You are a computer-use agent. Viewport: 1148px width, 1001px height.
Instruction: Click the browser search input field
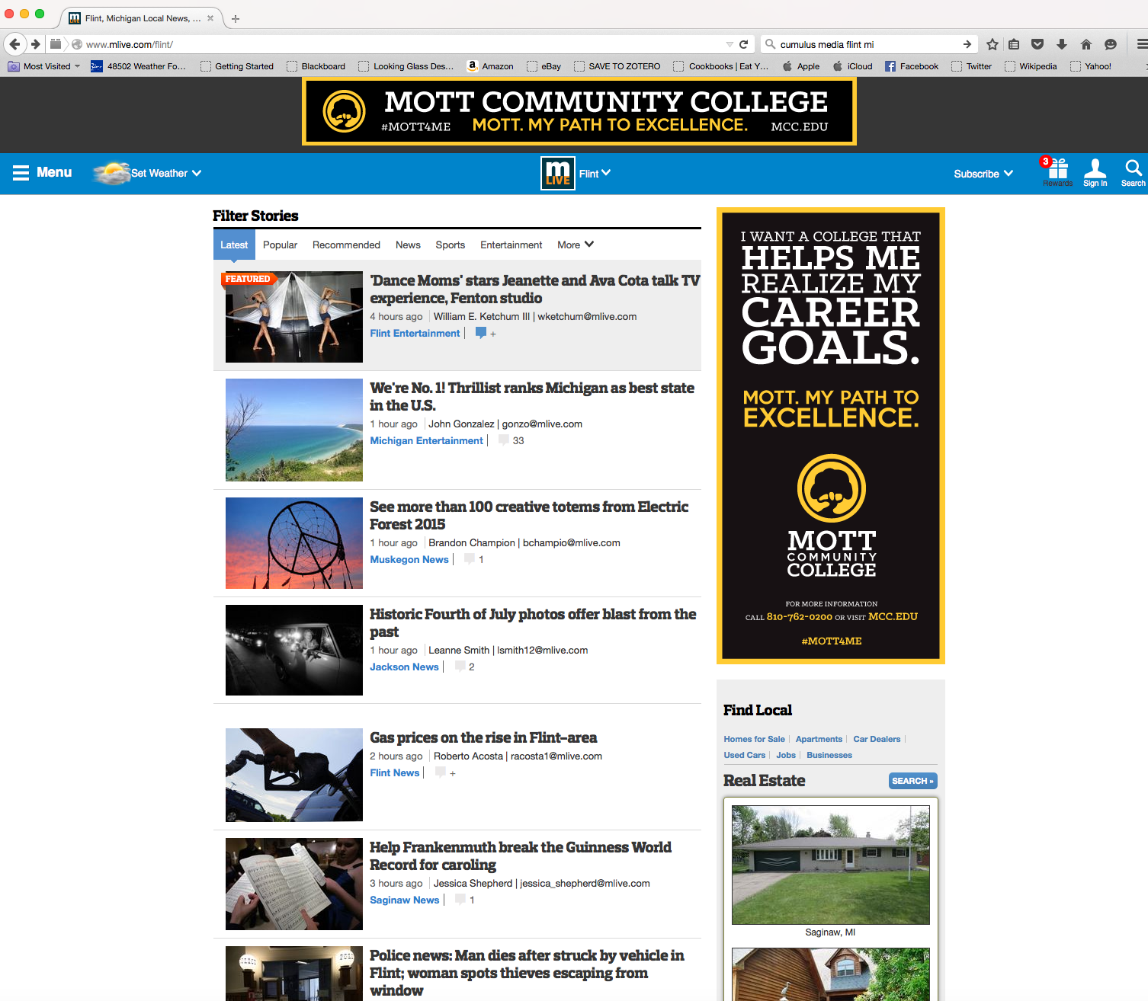pos(865,44)
